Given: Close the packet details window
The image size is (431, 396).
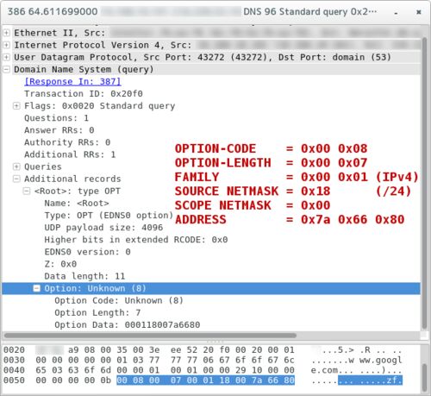Looking at the screenshot, I should (x=419, y=12).
